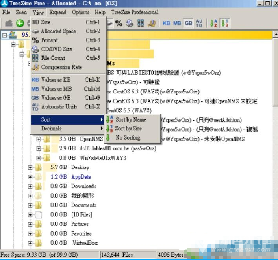Collapse the root C: drive node

5,35
